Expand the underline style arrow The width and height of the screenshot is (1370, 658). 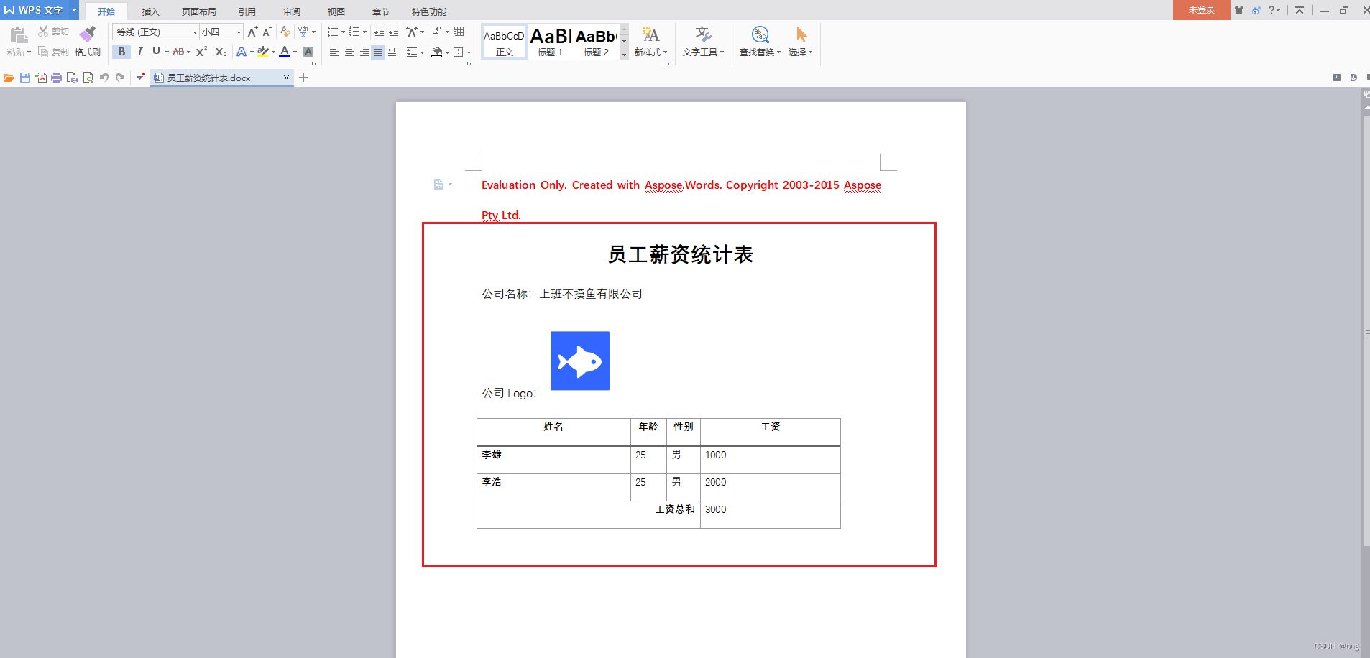click(x=167, y=52)
